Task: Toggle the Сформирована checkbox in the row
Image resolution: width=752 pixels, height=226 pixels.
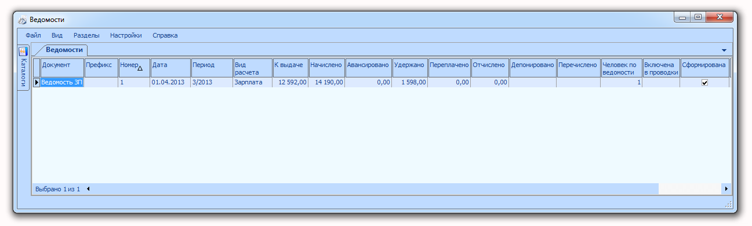Action: tap(704, 83)
